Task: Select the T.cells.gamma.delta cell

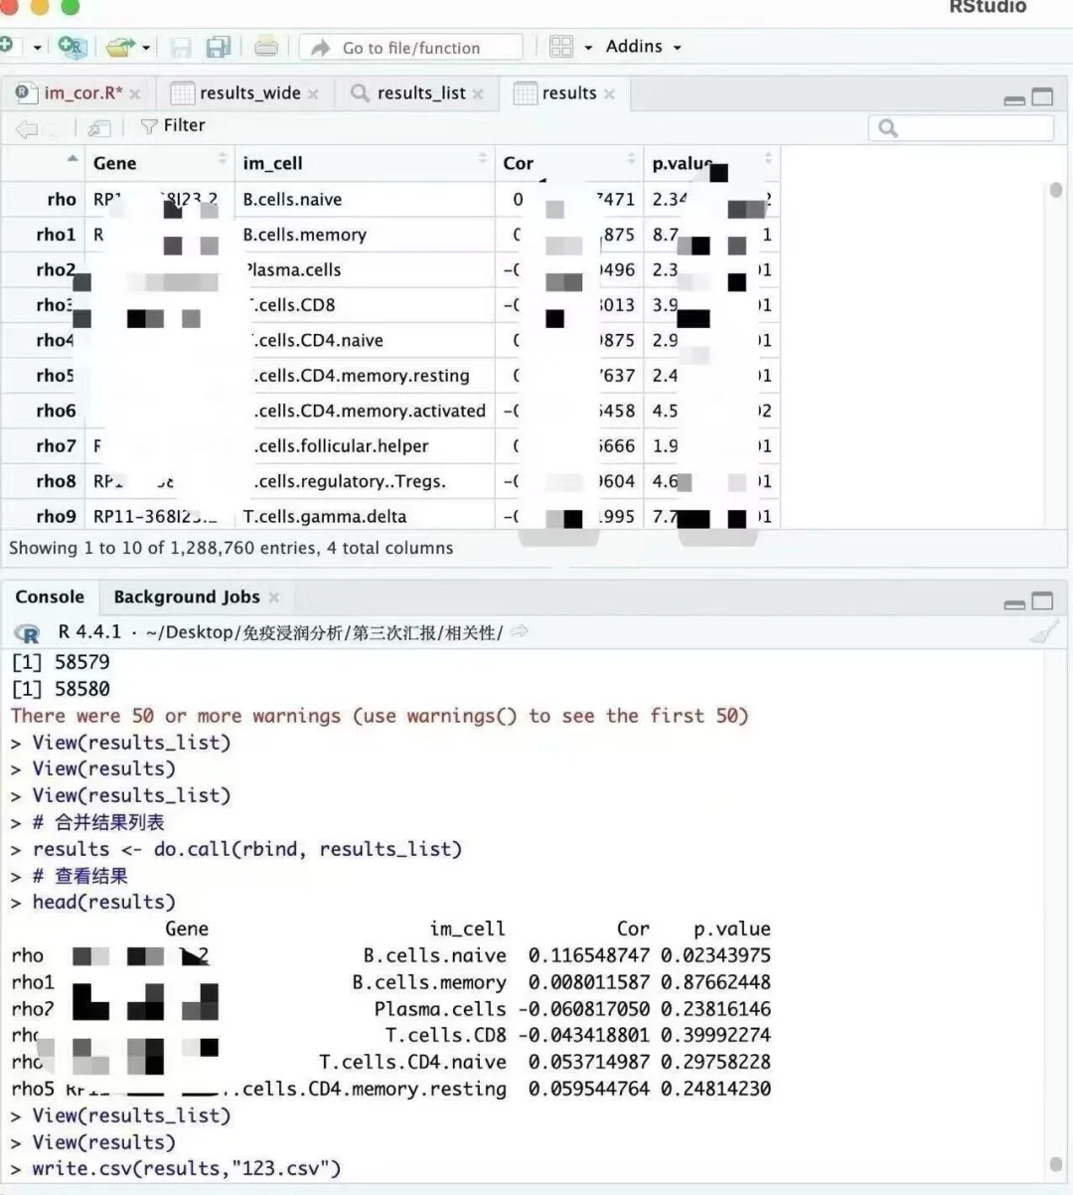Action: click(x=365, y=516)
